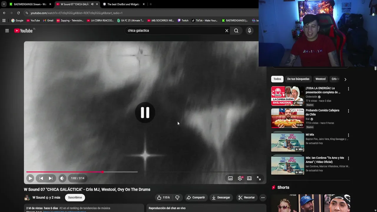Switch to The best ChatBot and Widgets tab
The image size is (377, 212).
tap(123, 4)
